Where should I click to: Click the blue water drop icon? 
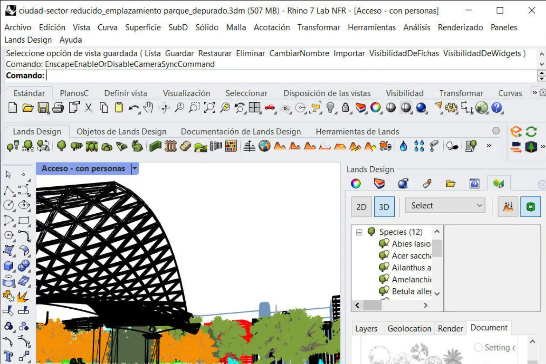click(403, 146)
